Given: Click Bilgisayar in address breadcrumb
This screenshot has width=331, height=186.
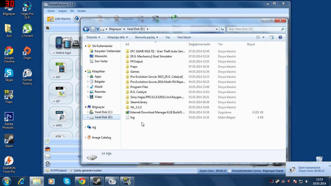Looking at the screenshot, I should pyautogui.click(x=115, y=29).
